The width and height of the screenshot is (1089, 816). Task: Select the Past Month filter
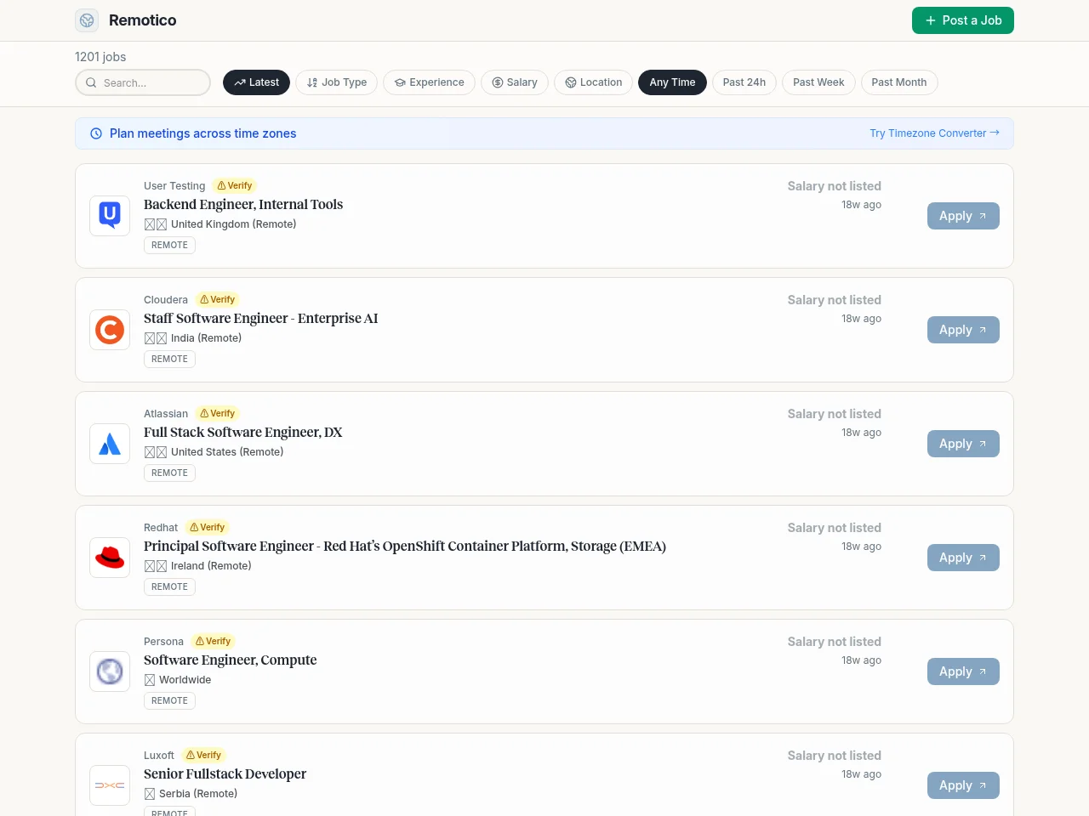[899, 82]
